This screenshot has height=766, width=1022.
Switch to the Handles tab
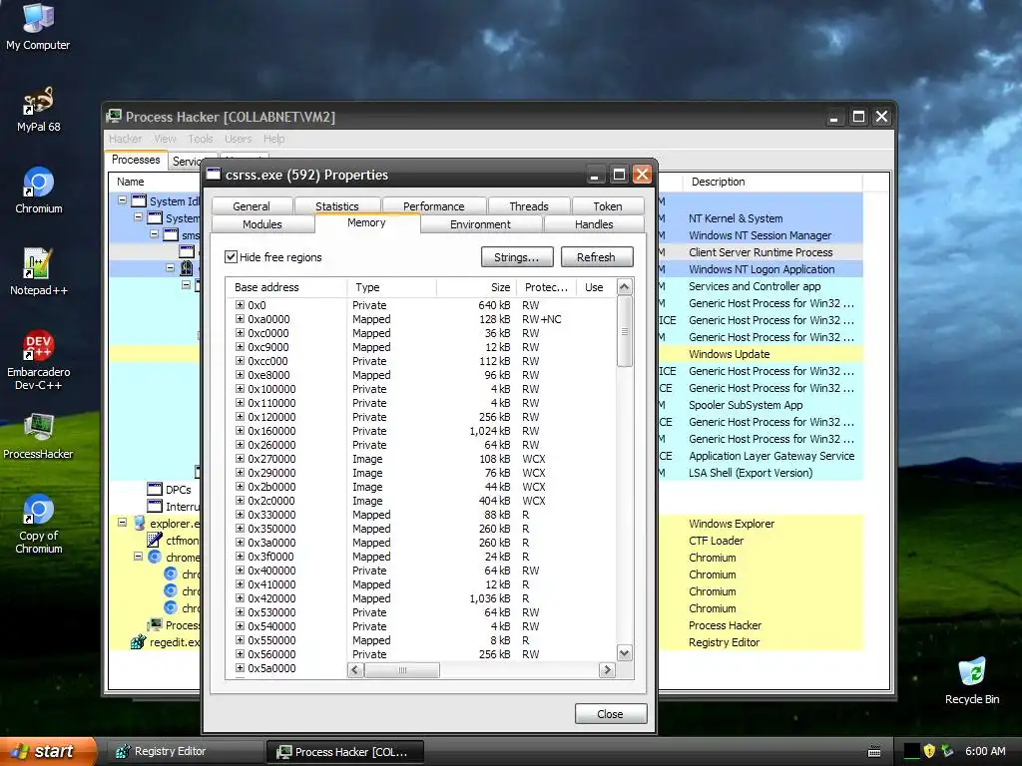point(594,224)
